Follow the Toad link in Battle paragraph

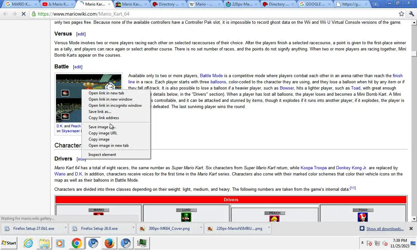(355, 88)
